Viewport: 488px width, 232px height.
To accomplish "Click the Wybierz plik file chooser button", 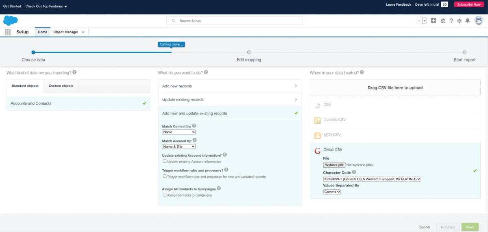I will [334, 165].
